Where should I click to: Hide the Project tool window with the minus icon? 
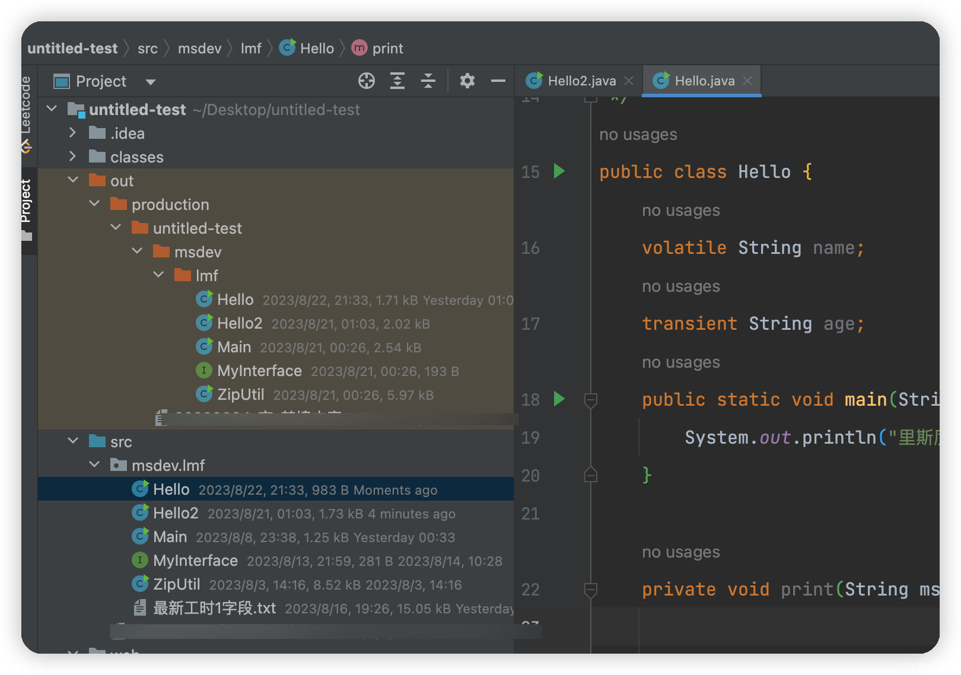point(498,81)
